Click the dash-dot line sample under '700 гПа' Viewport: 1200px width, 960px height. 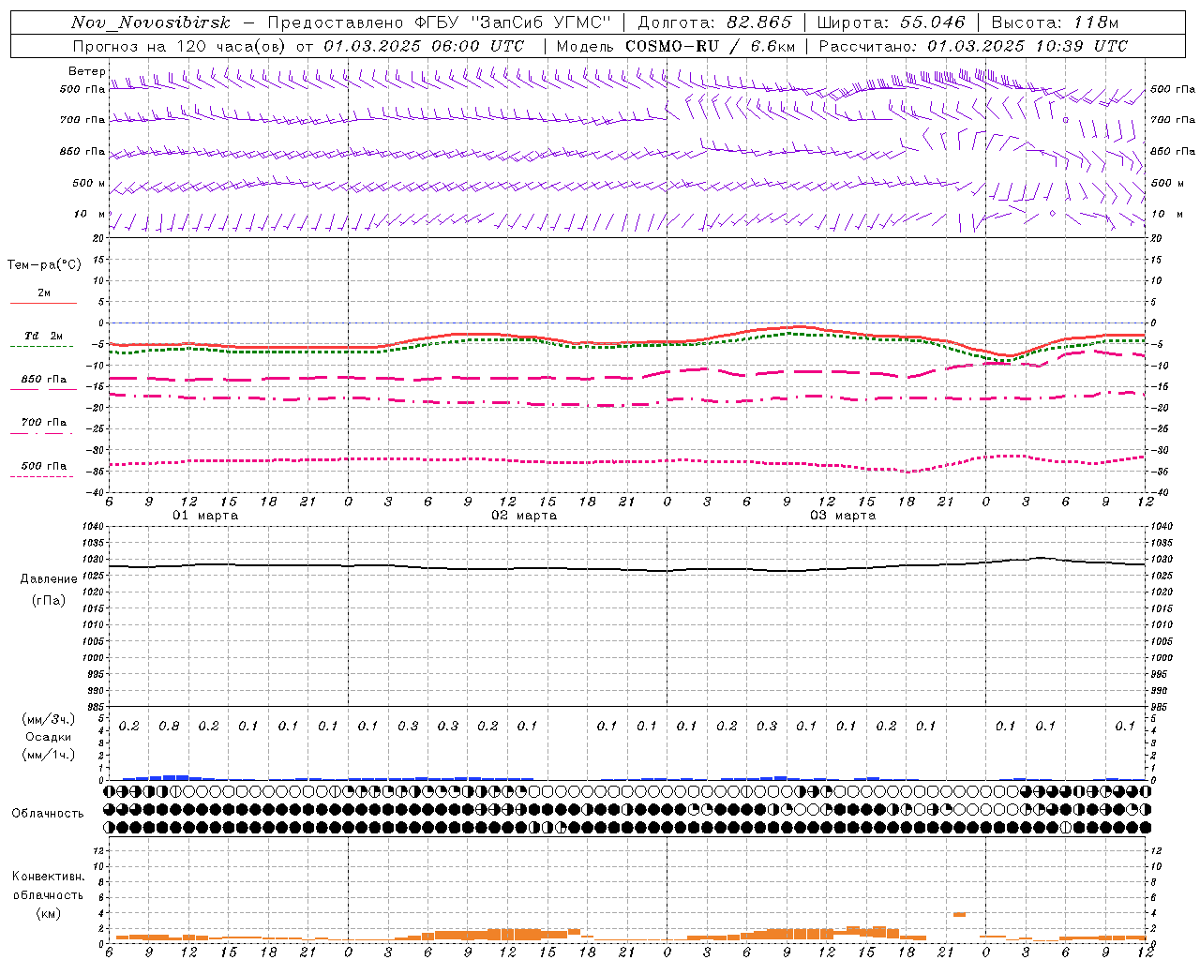44,433
